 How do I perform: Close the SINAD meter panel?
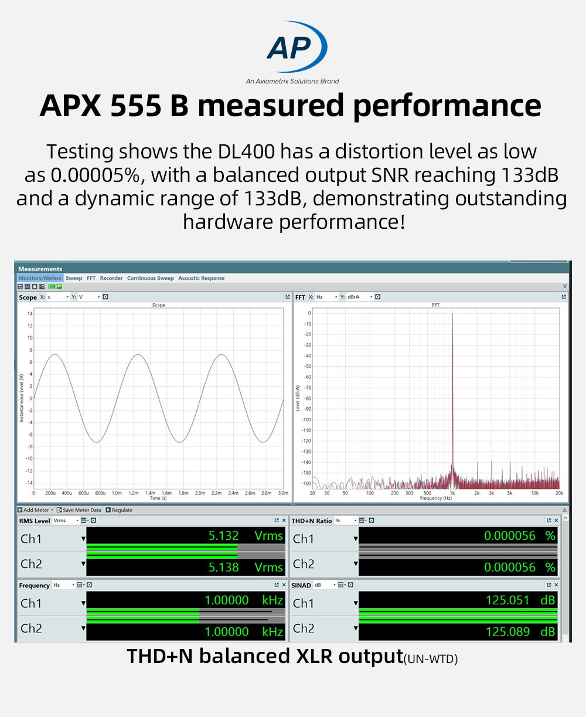click(556, 585)
